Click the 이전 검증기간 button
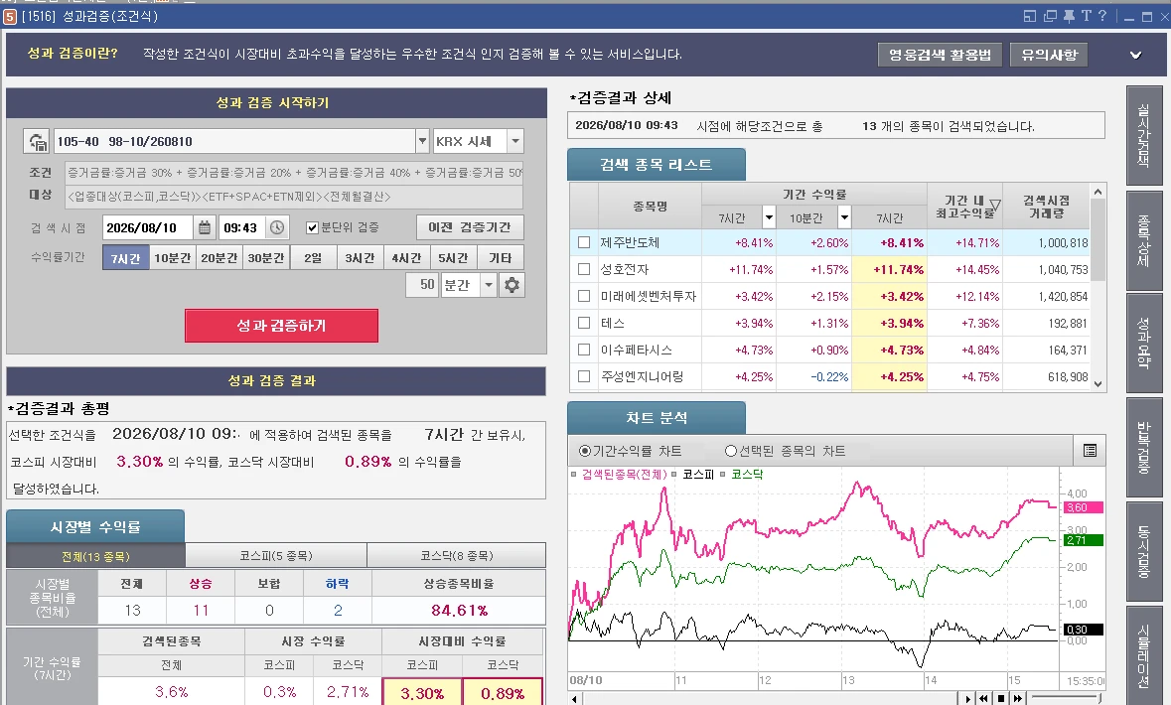The width and height of the screenshot is (1171, 705). (470, 227)
